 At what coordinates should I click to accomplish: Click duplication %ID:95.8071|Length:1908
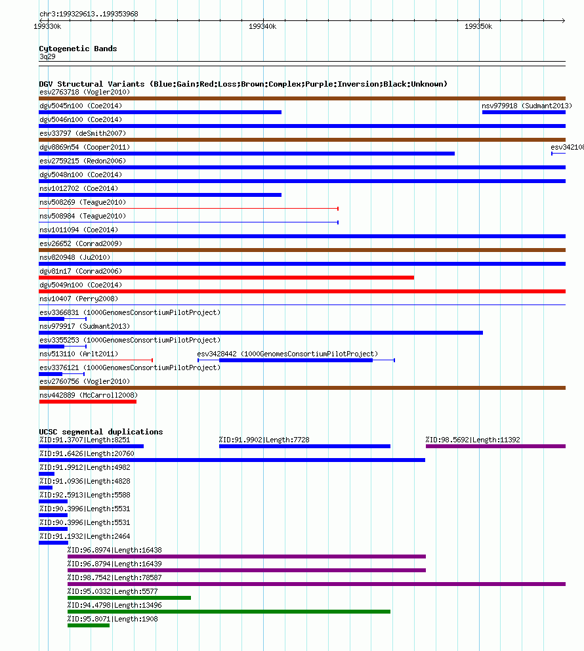point(112,619)
